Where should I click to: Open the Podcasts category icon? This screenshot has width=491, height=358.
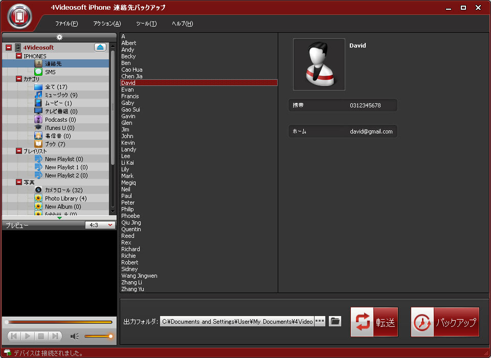(38, 119)
